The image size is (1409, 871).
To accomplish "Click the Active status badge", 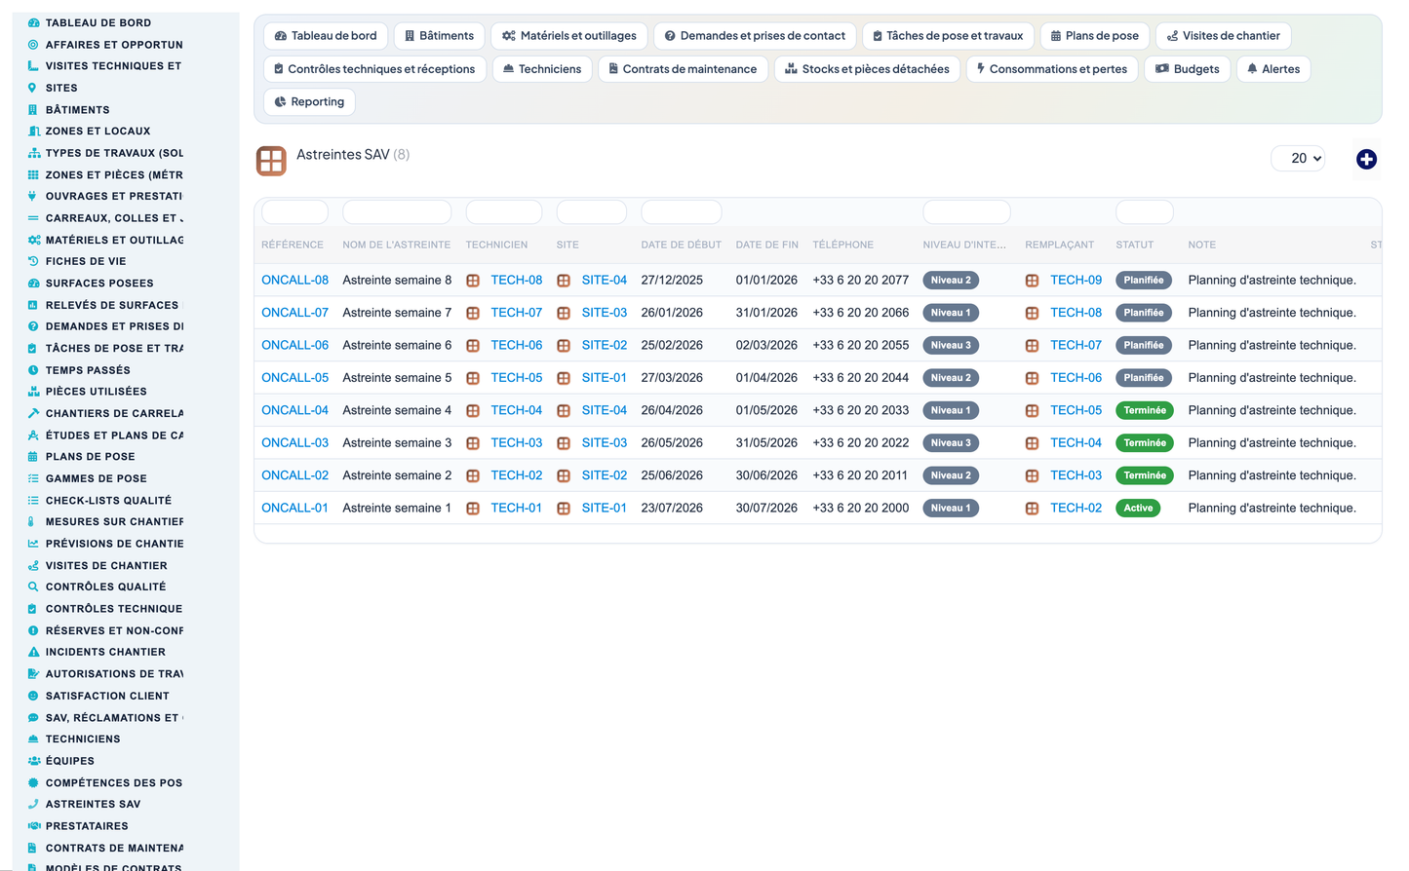I will coord(1138,508).
